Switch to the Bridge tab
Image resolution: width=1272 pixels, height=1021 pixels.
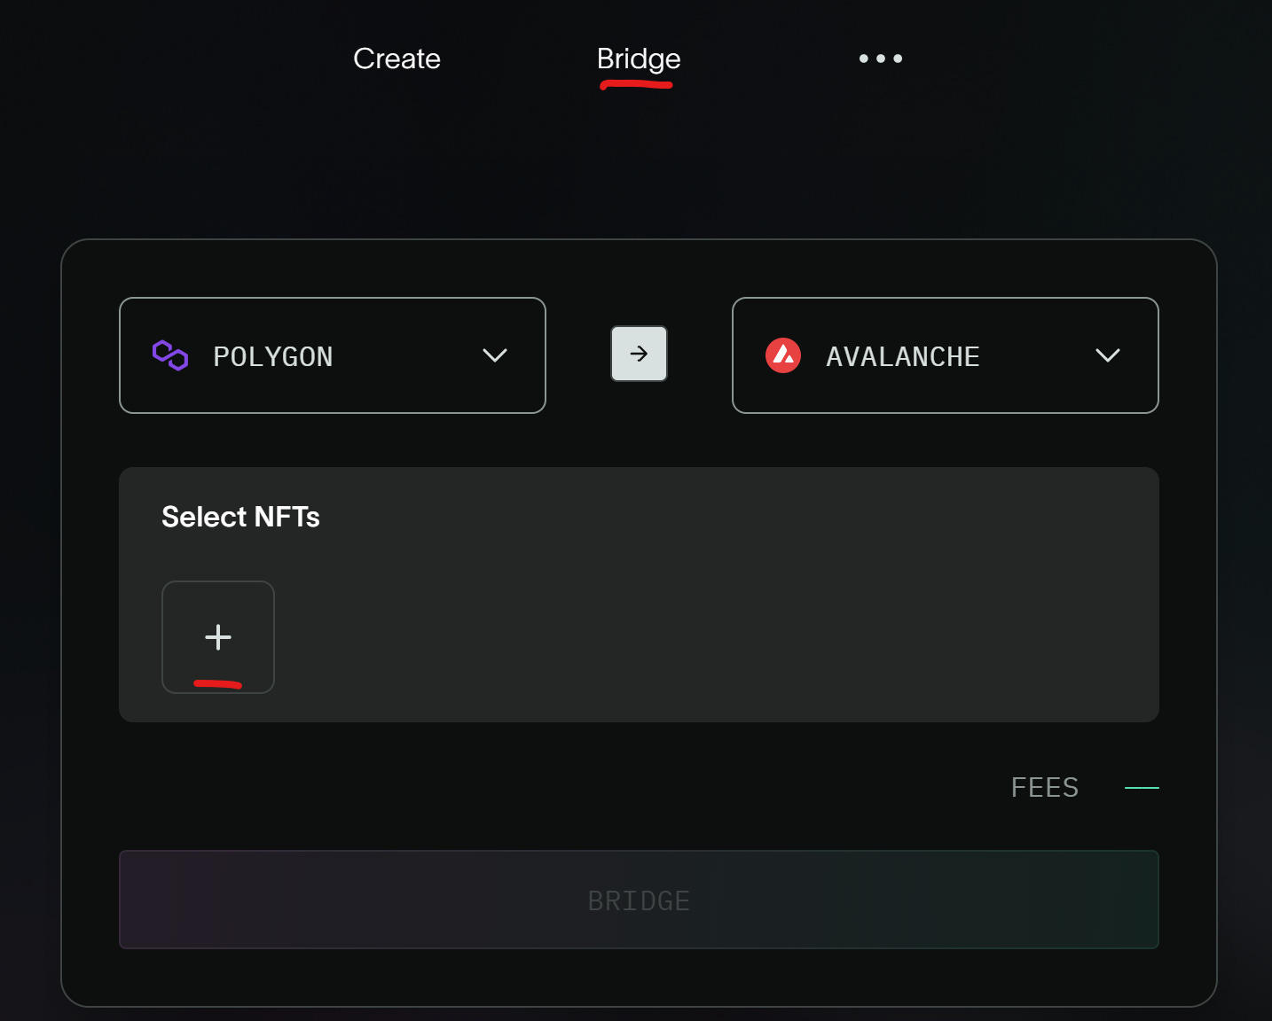tap(638, 58)
